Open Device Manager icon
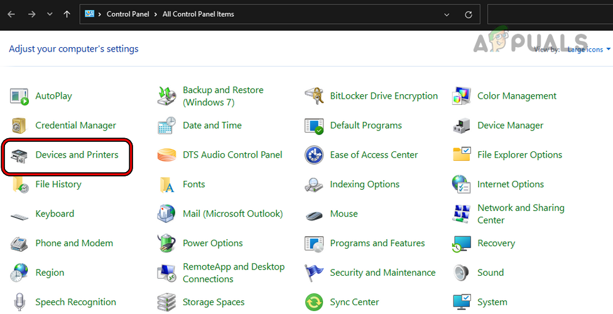The width and height of the screenshot is (613, 314). click(462, 126)
